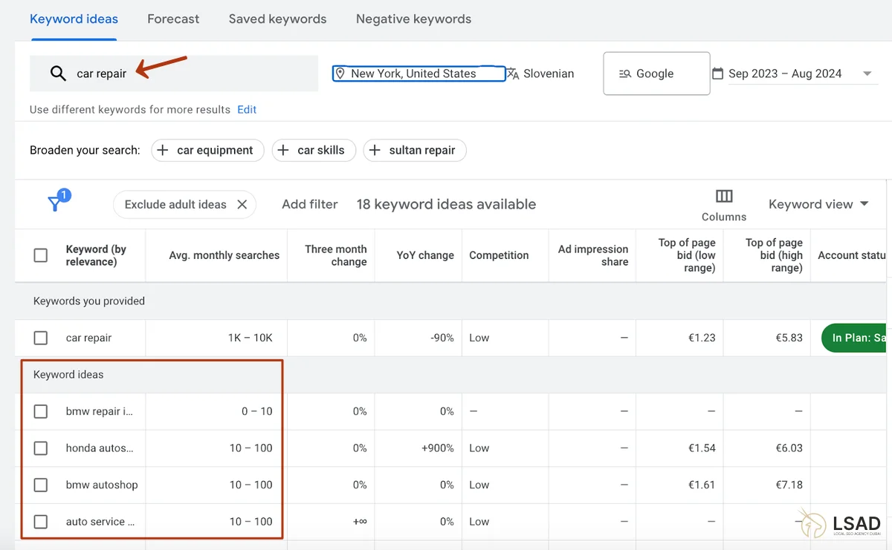The image size is (892, 550).
Task: Click the Sep 2023 – Aug 2024 date range
Action: 785,73
